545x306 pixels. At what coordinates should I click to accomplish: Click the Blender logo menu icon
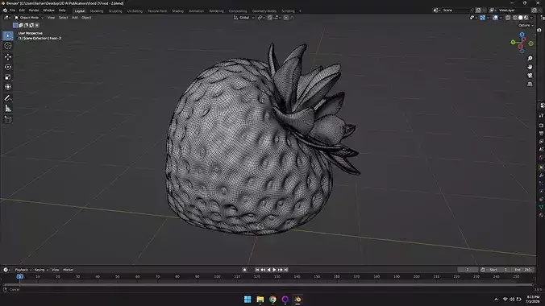5,10
